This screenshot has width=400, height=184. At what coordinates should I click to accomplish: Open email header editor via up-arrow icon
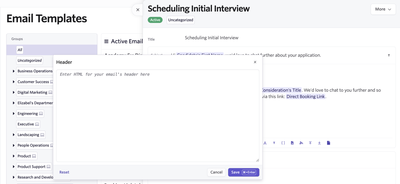310,143
